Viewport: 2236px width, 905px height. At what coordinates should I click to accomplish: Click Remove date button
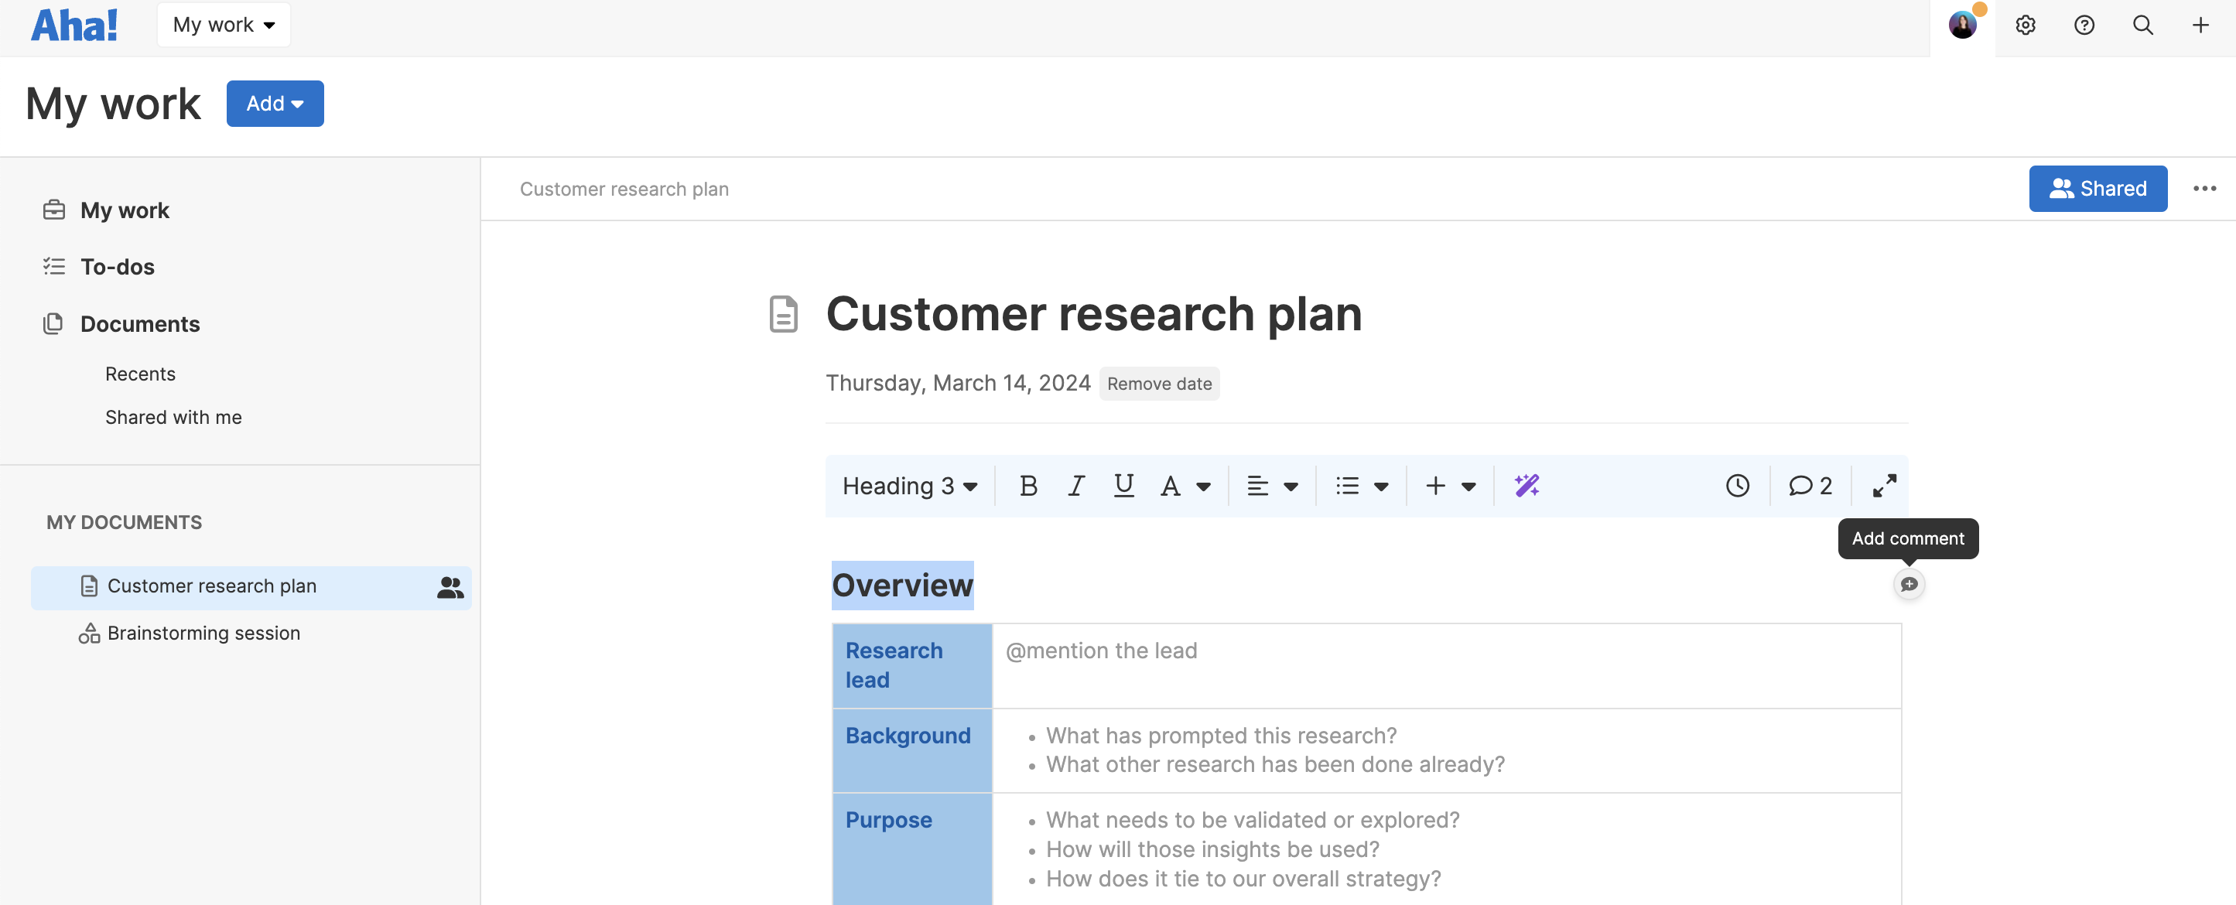tap(1159, 383)
